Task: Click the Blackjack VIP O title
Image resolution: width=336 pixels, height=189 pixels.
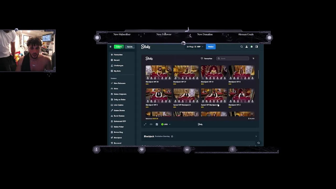Action: [152, 105]
